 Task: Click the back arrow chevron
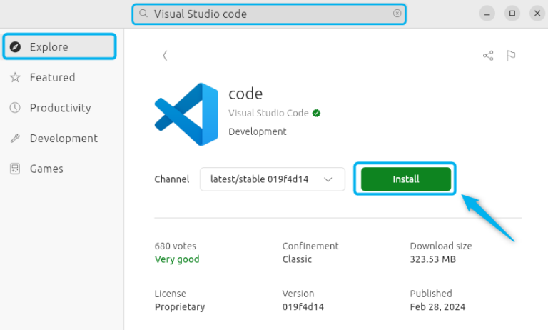165,55
